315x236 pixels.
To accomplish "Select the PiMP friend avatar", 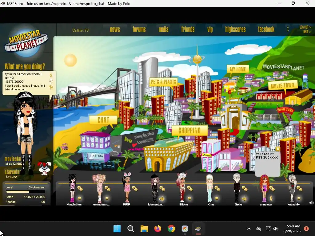I will [127, 187].
